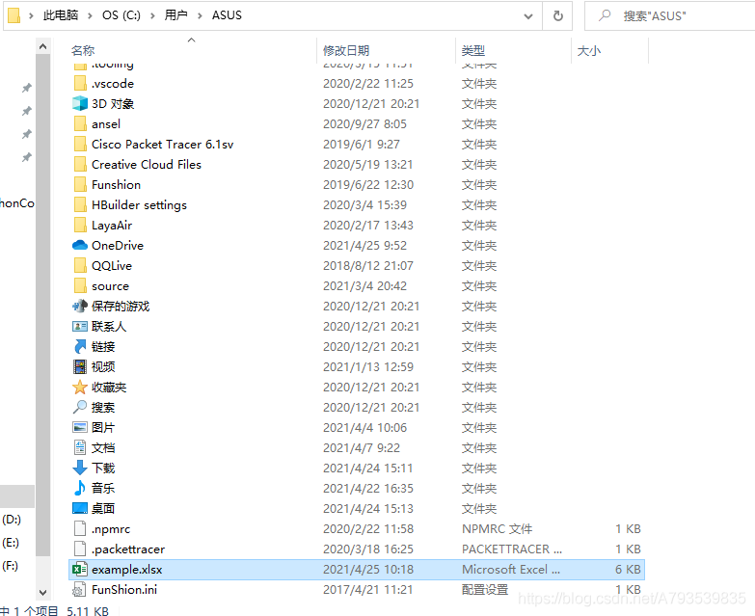Select the LayaAir folder

coord(112,225)
